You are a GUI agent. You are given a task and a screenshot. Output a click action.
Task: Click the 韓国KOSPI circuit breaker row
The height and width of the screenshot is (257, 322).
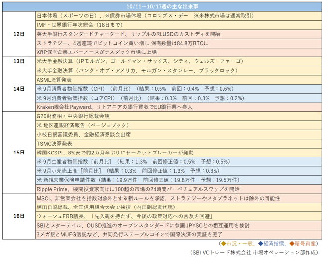[178, 153]
